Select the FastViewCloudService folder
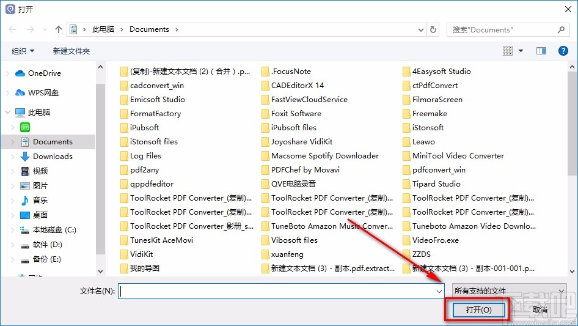Screen dimensions: 578x326 (304, 100)
